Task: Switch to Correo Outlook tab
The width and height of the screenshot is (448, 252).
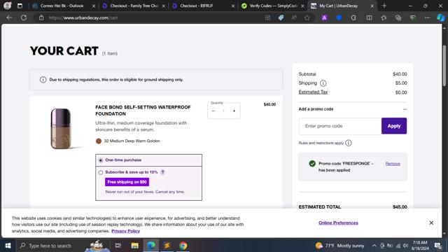Action: (62, 6)
